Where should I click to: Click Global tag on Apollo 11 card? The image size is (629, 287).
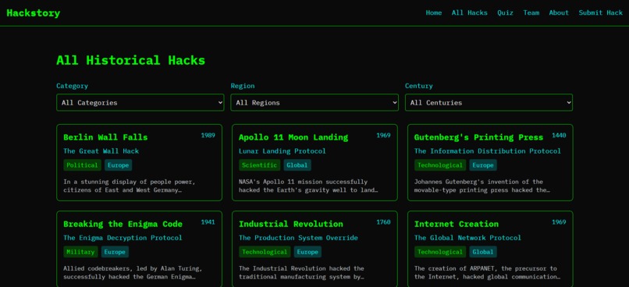pos(297,165)
